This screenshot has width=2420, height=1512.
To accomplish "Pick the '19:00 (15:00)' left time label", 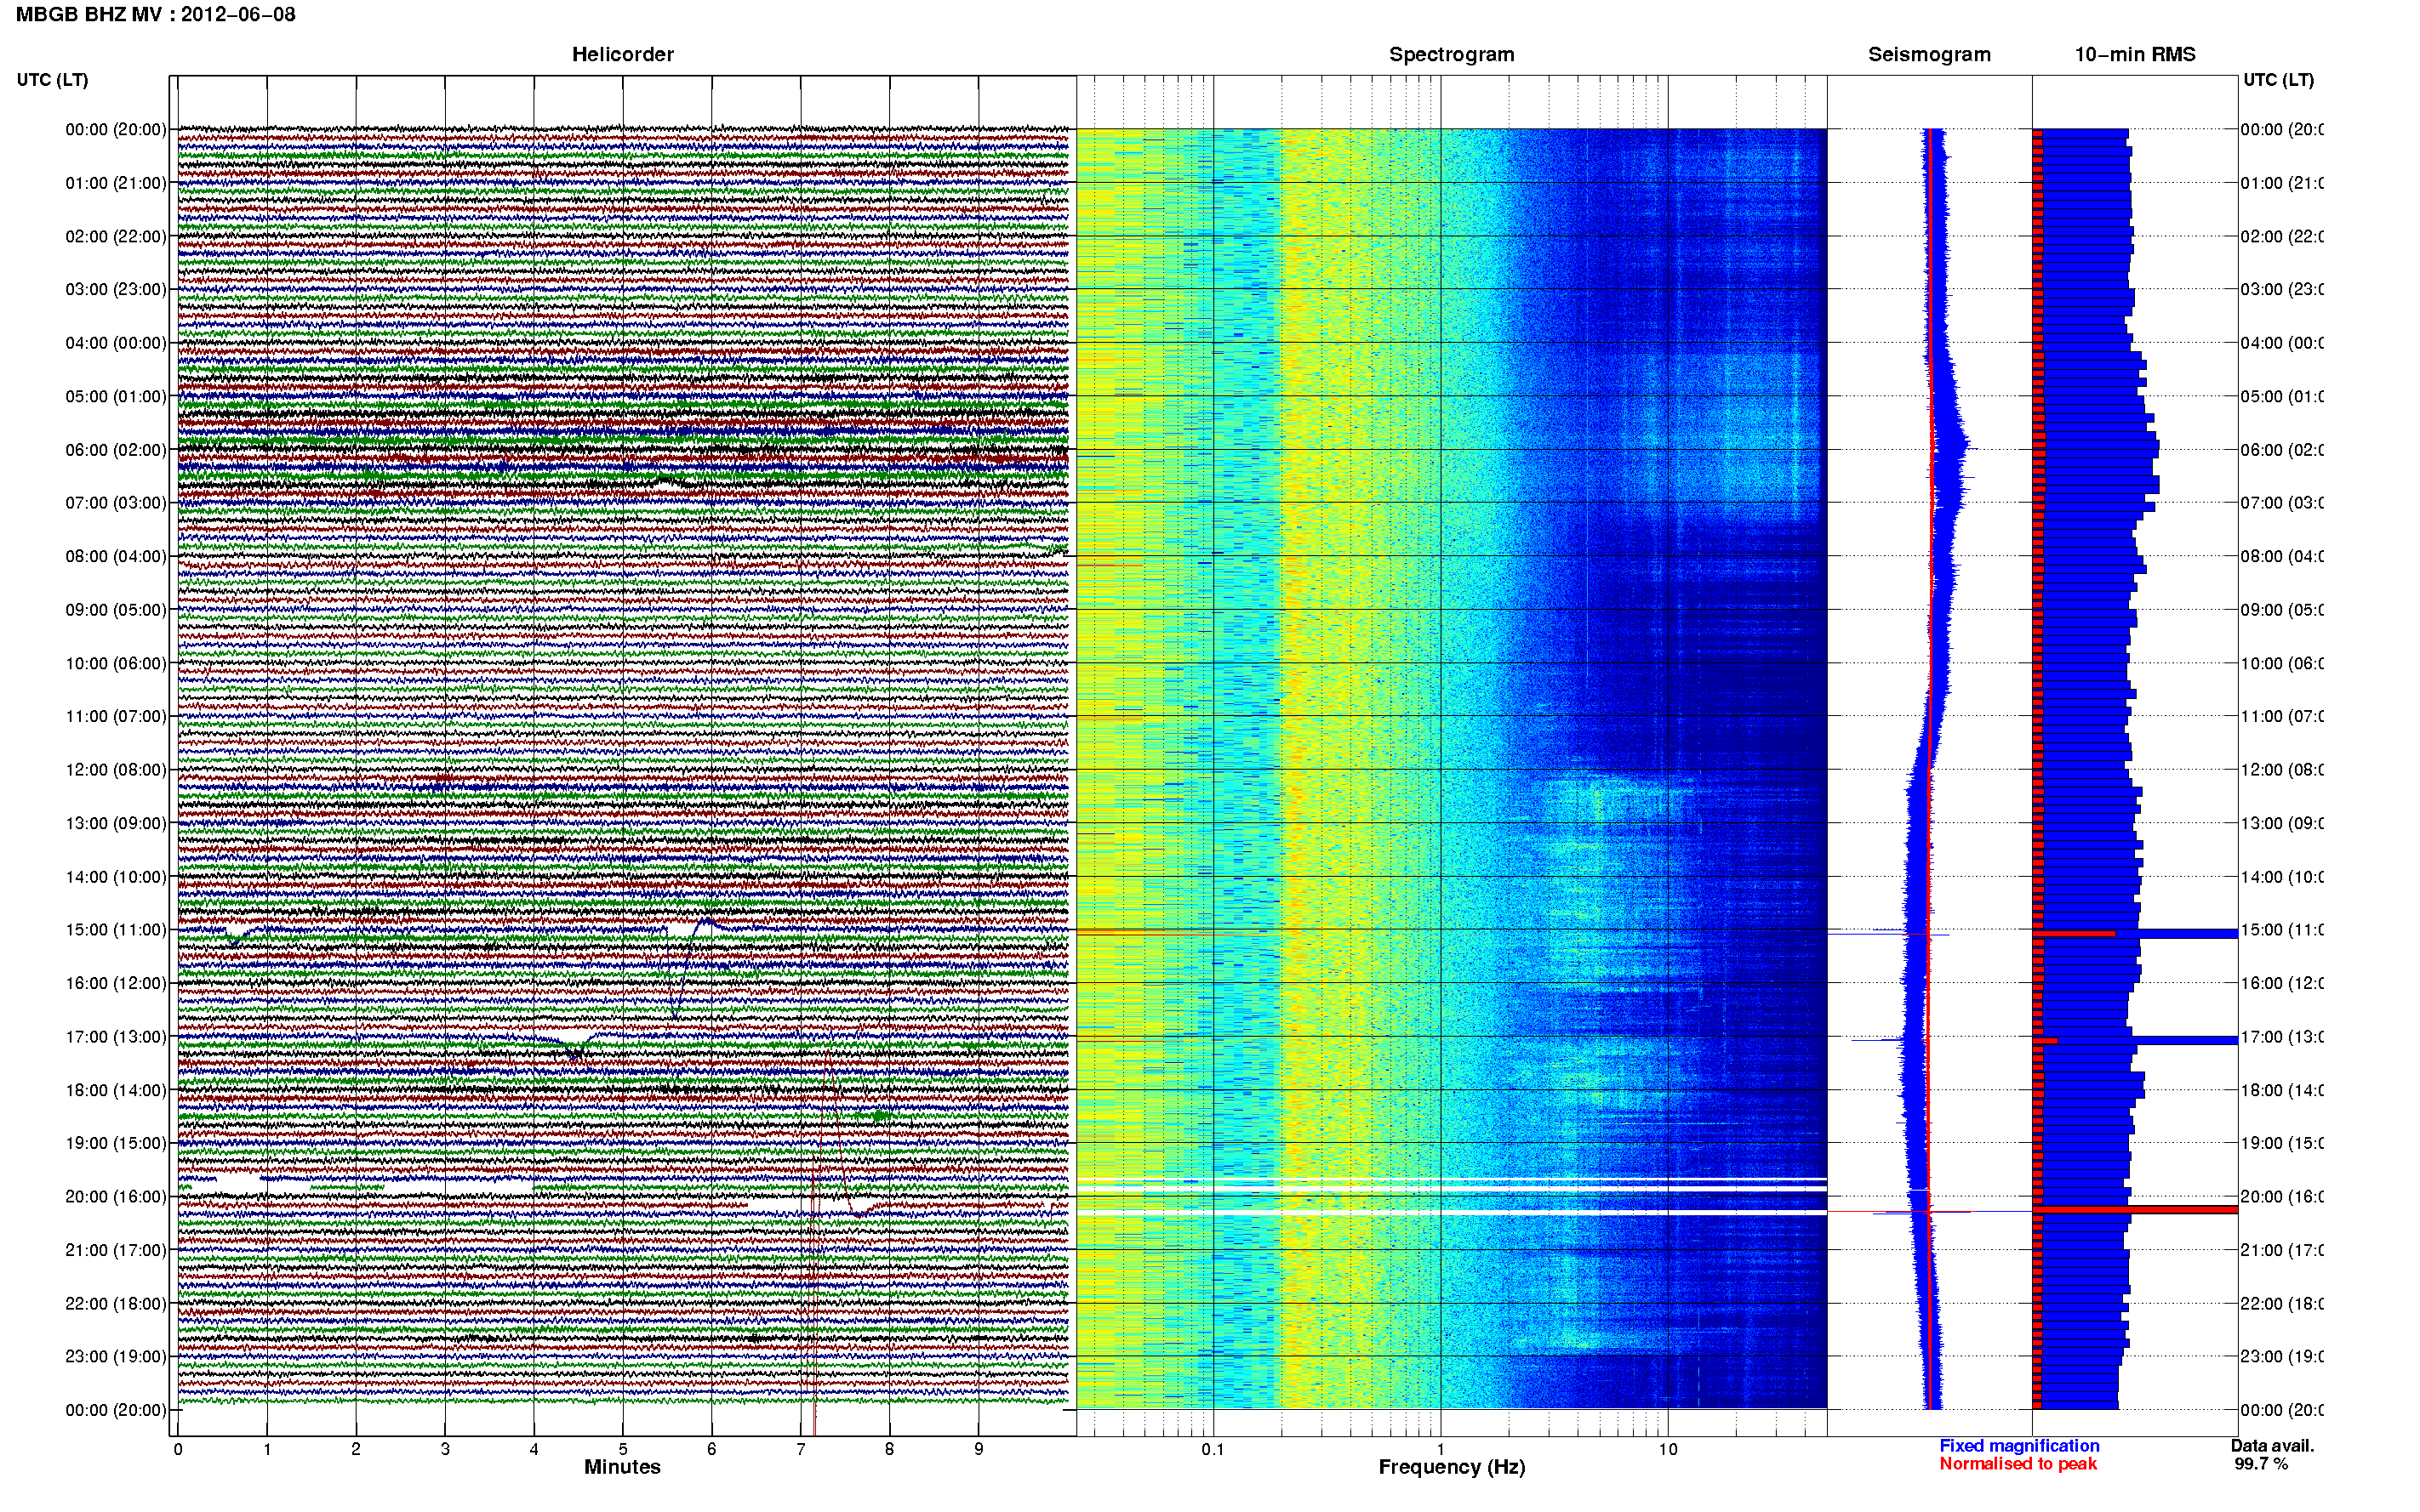I will [x=116, y=1143].
